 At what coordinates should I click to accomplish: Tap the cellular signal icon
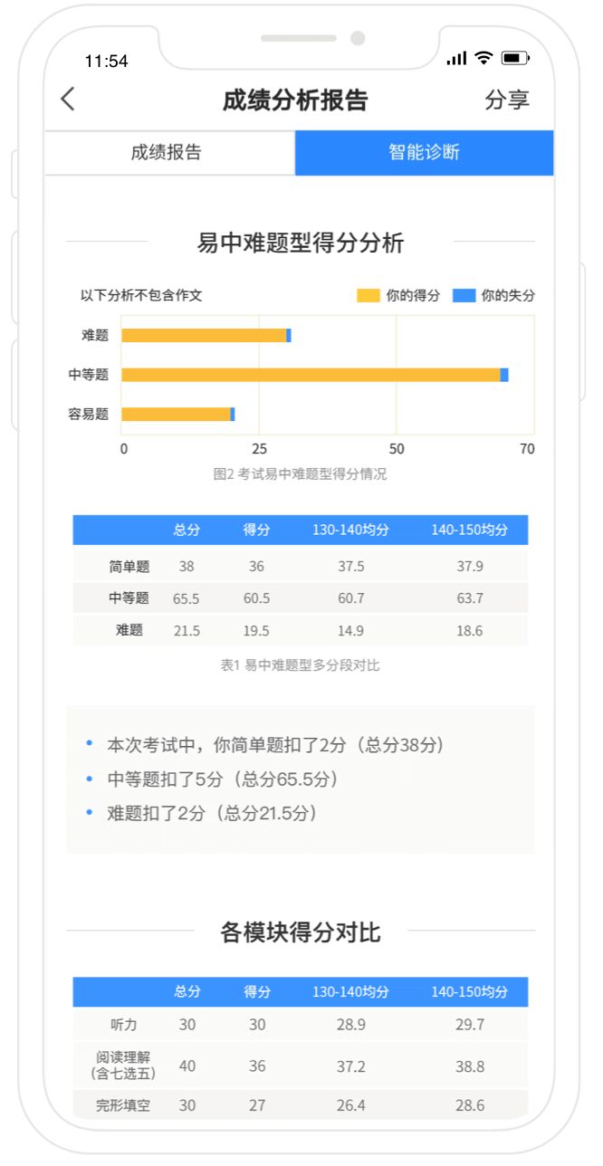tap(456, 59)
